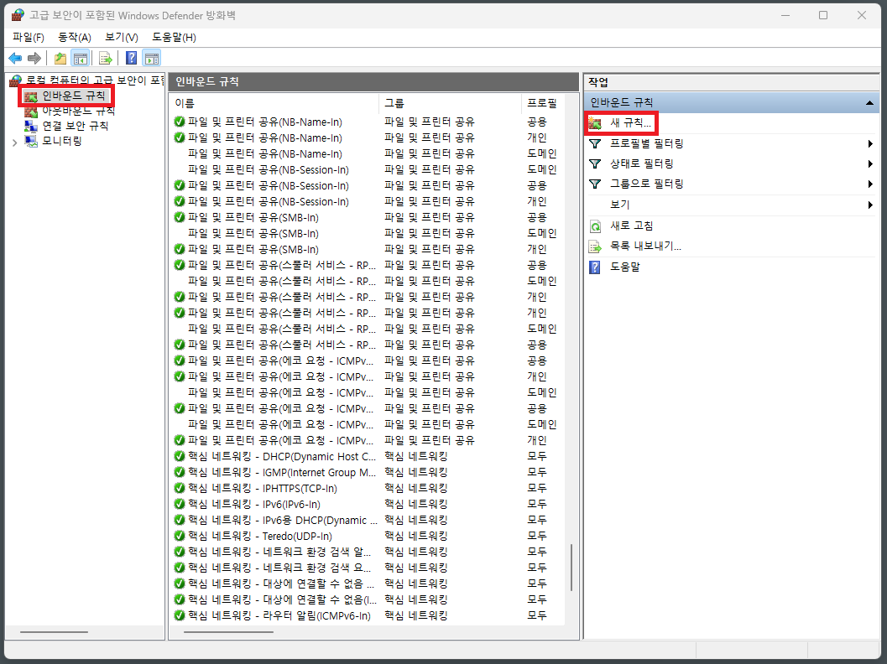Image resolution: width=887 pixels, height=664 pixels.
Task: Click the 새 규칙 wall icon
Action: [595, 122]
